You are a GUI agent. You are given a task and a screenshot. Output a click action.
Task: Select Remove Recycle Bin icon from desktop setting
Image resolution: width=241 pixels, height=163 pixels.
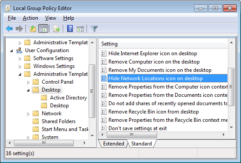(x=154, y=112)
